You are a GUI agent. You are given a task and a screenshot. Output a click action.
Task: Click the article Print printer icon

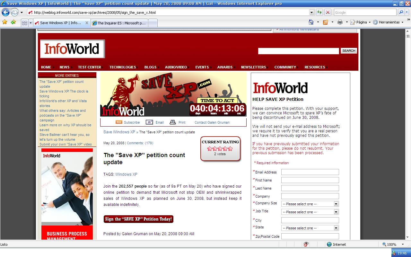pyautogui.click(x=173, y=122)
